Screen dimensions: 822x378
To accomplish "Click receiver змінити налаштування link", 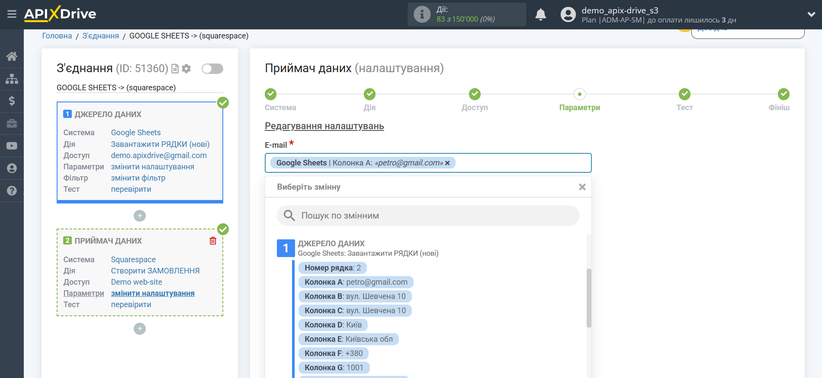I will [x=153, y=293].
